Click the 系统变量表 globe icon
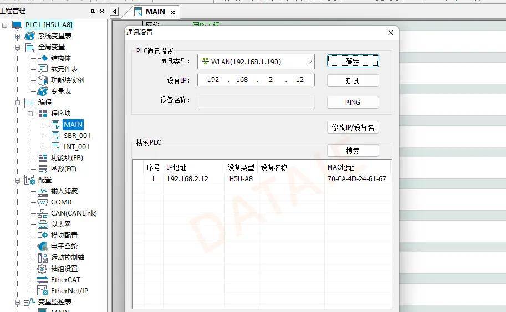Image resolution: width=506 pixels, height=312 pixels. 30,36
